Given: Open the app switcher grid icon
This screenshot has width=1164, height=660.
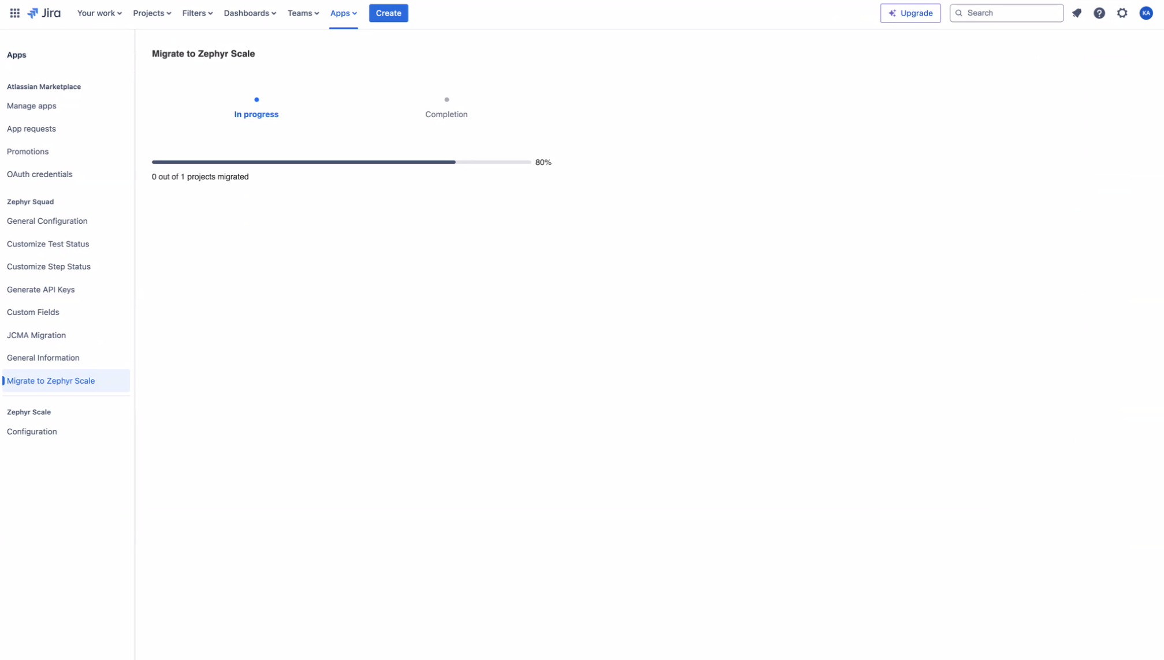Looking at the screenshot, I should 14,13.
